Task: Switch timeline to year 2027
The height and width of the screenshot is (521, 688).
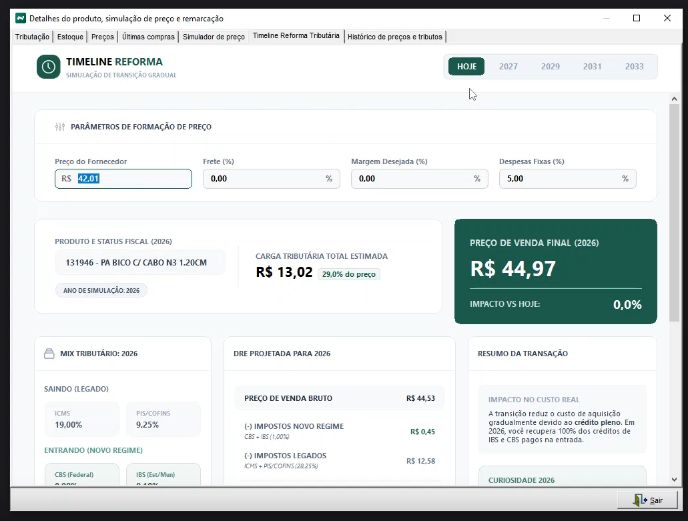Action: click(x=508, y=67)
